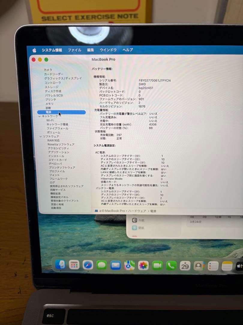243x325 pixels.
Task: Select Rosettaソフトウェア in the sidebar
Action: (61, 144)
